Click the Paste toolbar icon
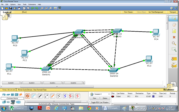Viewport: 179px width, 112px height. point(28,8)
